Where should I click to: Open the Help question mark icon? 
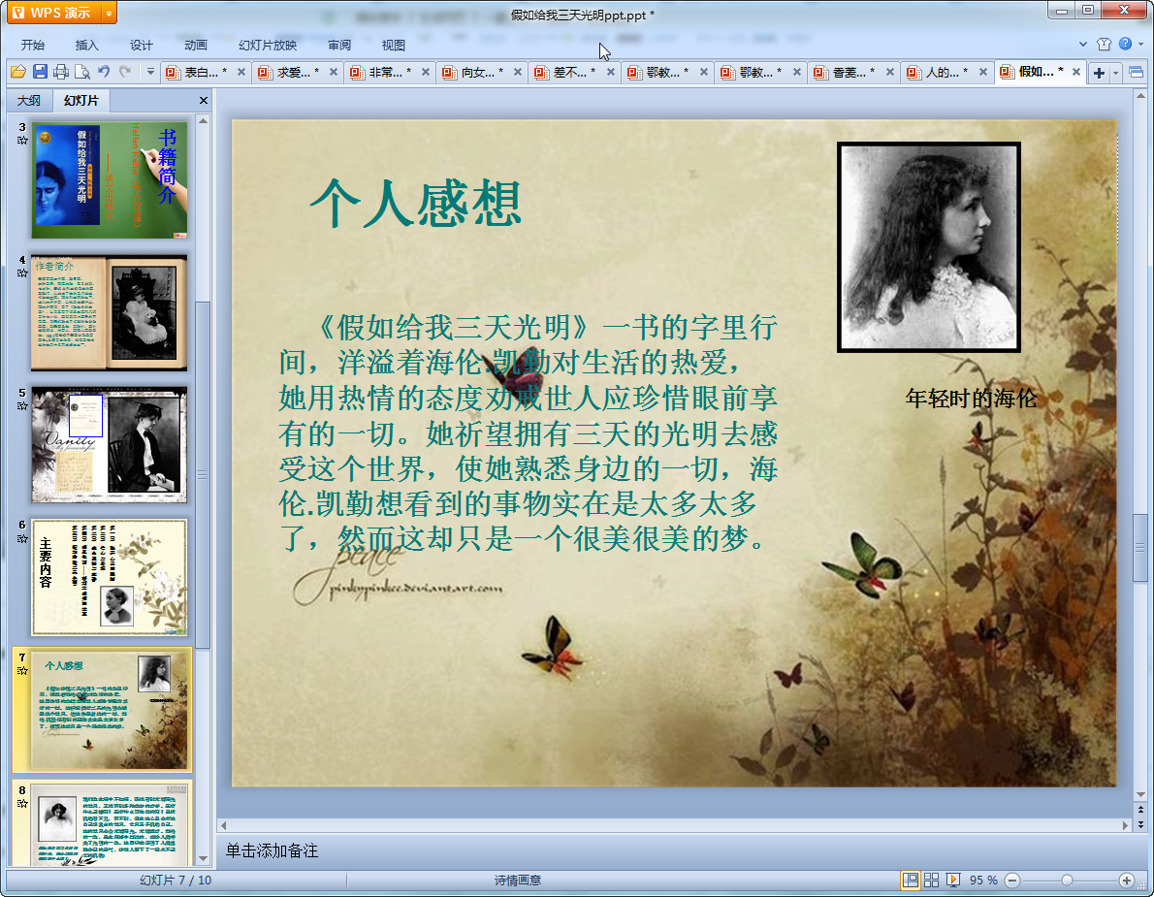(1125, 45)
